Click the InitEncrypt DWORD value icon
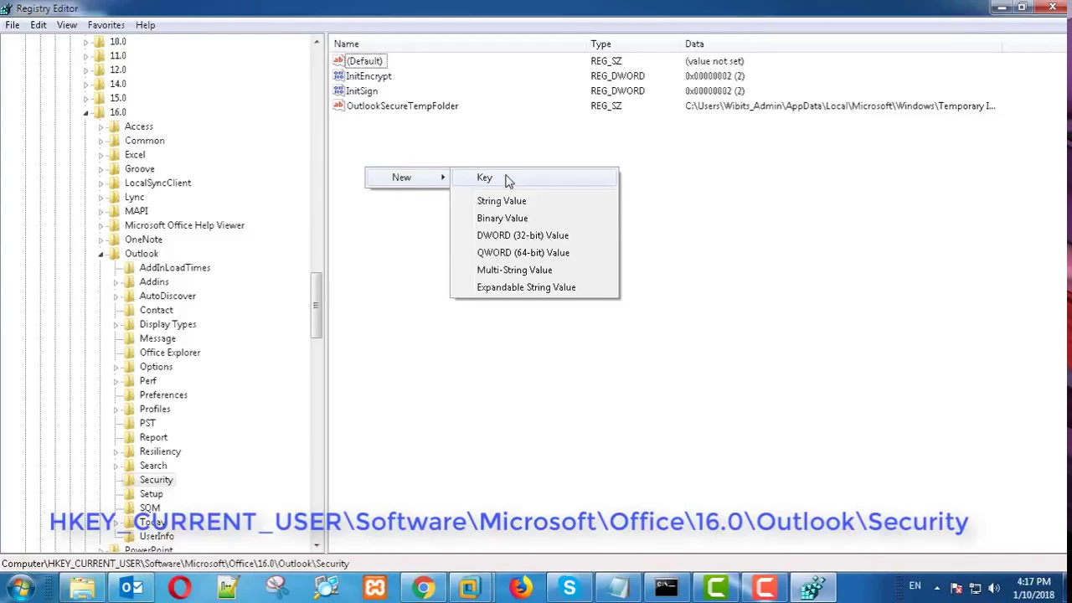 coord(338,75)
